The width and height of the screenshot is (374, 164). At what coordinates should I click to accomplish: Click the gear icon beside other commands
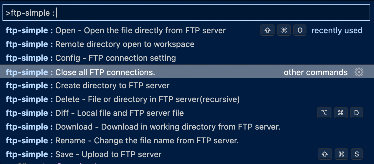[x=359, y=72]
